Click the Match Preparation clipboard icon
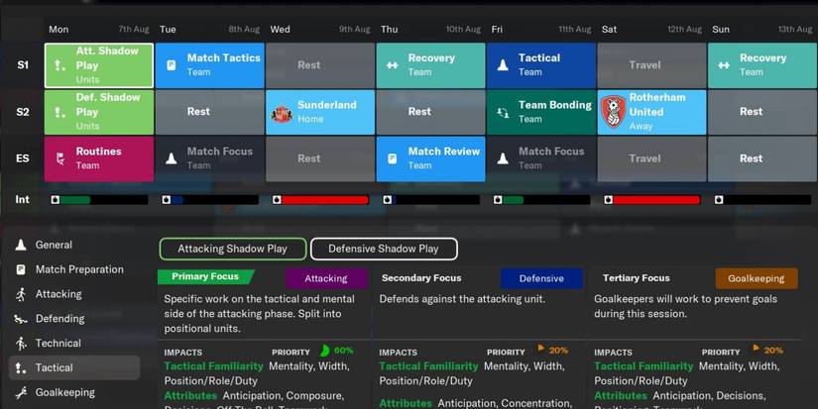This screenshot has height=409, width=818. tap(21, 269)
